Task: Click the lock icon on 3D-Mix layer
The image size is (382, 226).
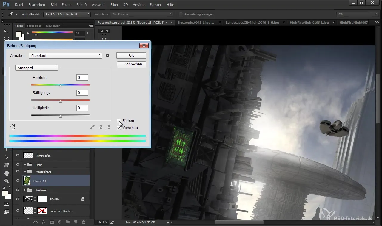Action: coord(83,199)
